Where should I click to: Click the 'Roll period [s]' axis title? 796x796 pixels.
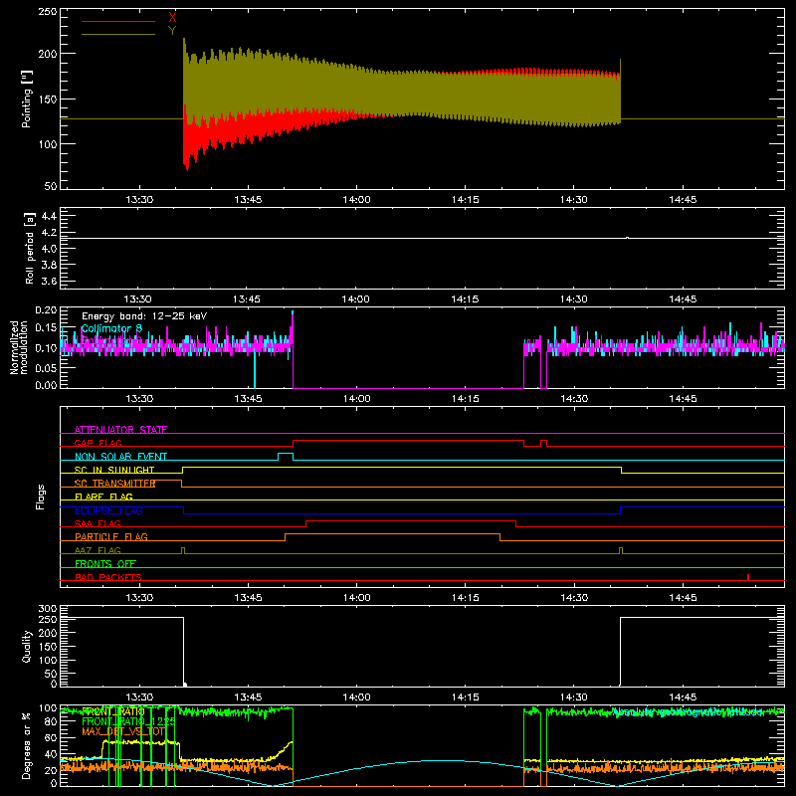[30, 248]
